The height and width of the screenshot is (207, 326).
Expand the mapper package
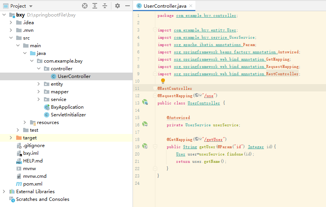click(39, 91)
